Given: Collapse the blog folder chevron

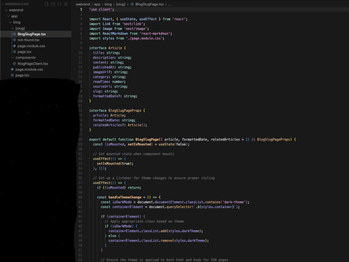Looking at the screenshot, I should (x=10, y=22).
